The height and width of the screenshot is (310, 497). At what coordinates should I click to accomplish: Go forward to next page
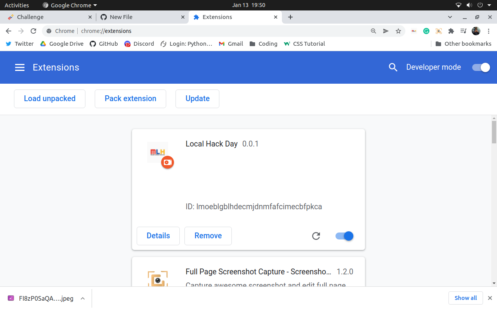[21, 31]
